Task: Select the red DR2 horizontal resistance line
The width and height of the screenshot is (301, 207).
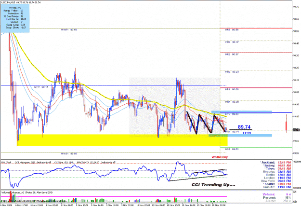Action: 256,53
